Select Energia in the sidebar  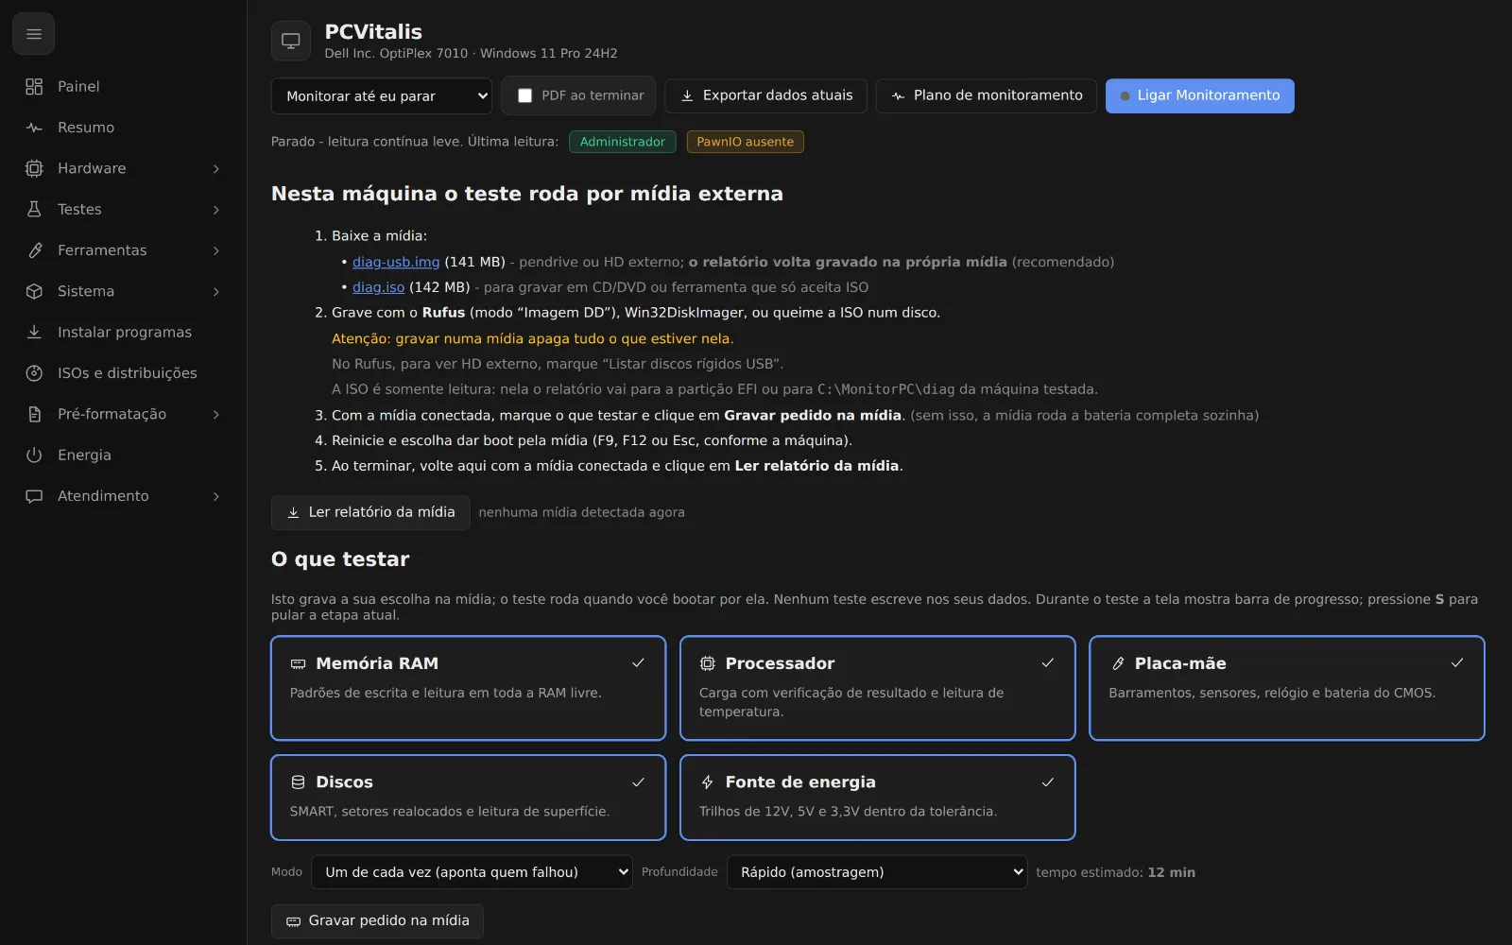point(124,455)
